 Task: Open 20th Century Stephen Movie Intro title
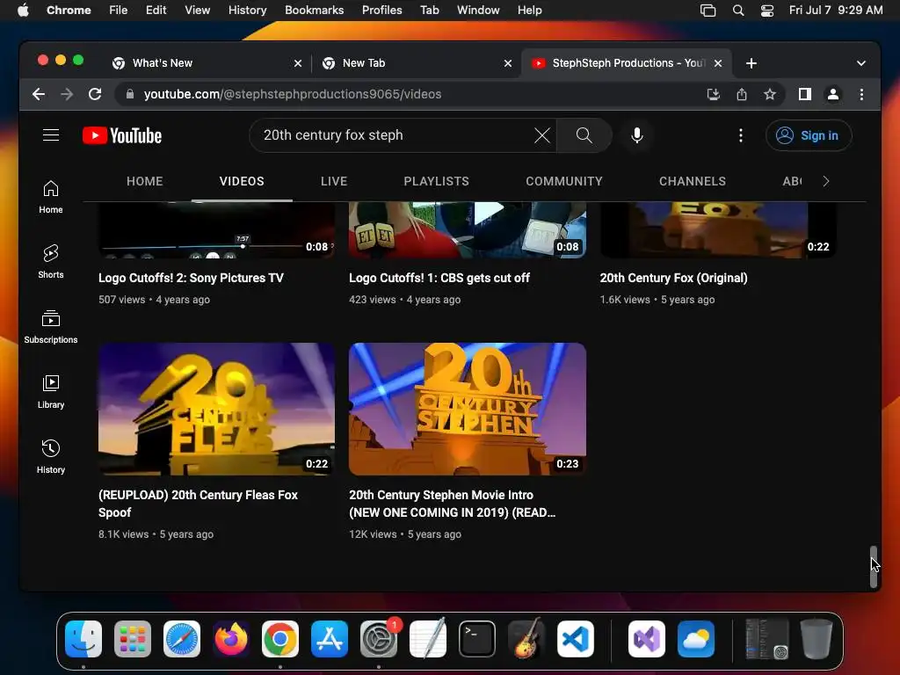(453, 504)
